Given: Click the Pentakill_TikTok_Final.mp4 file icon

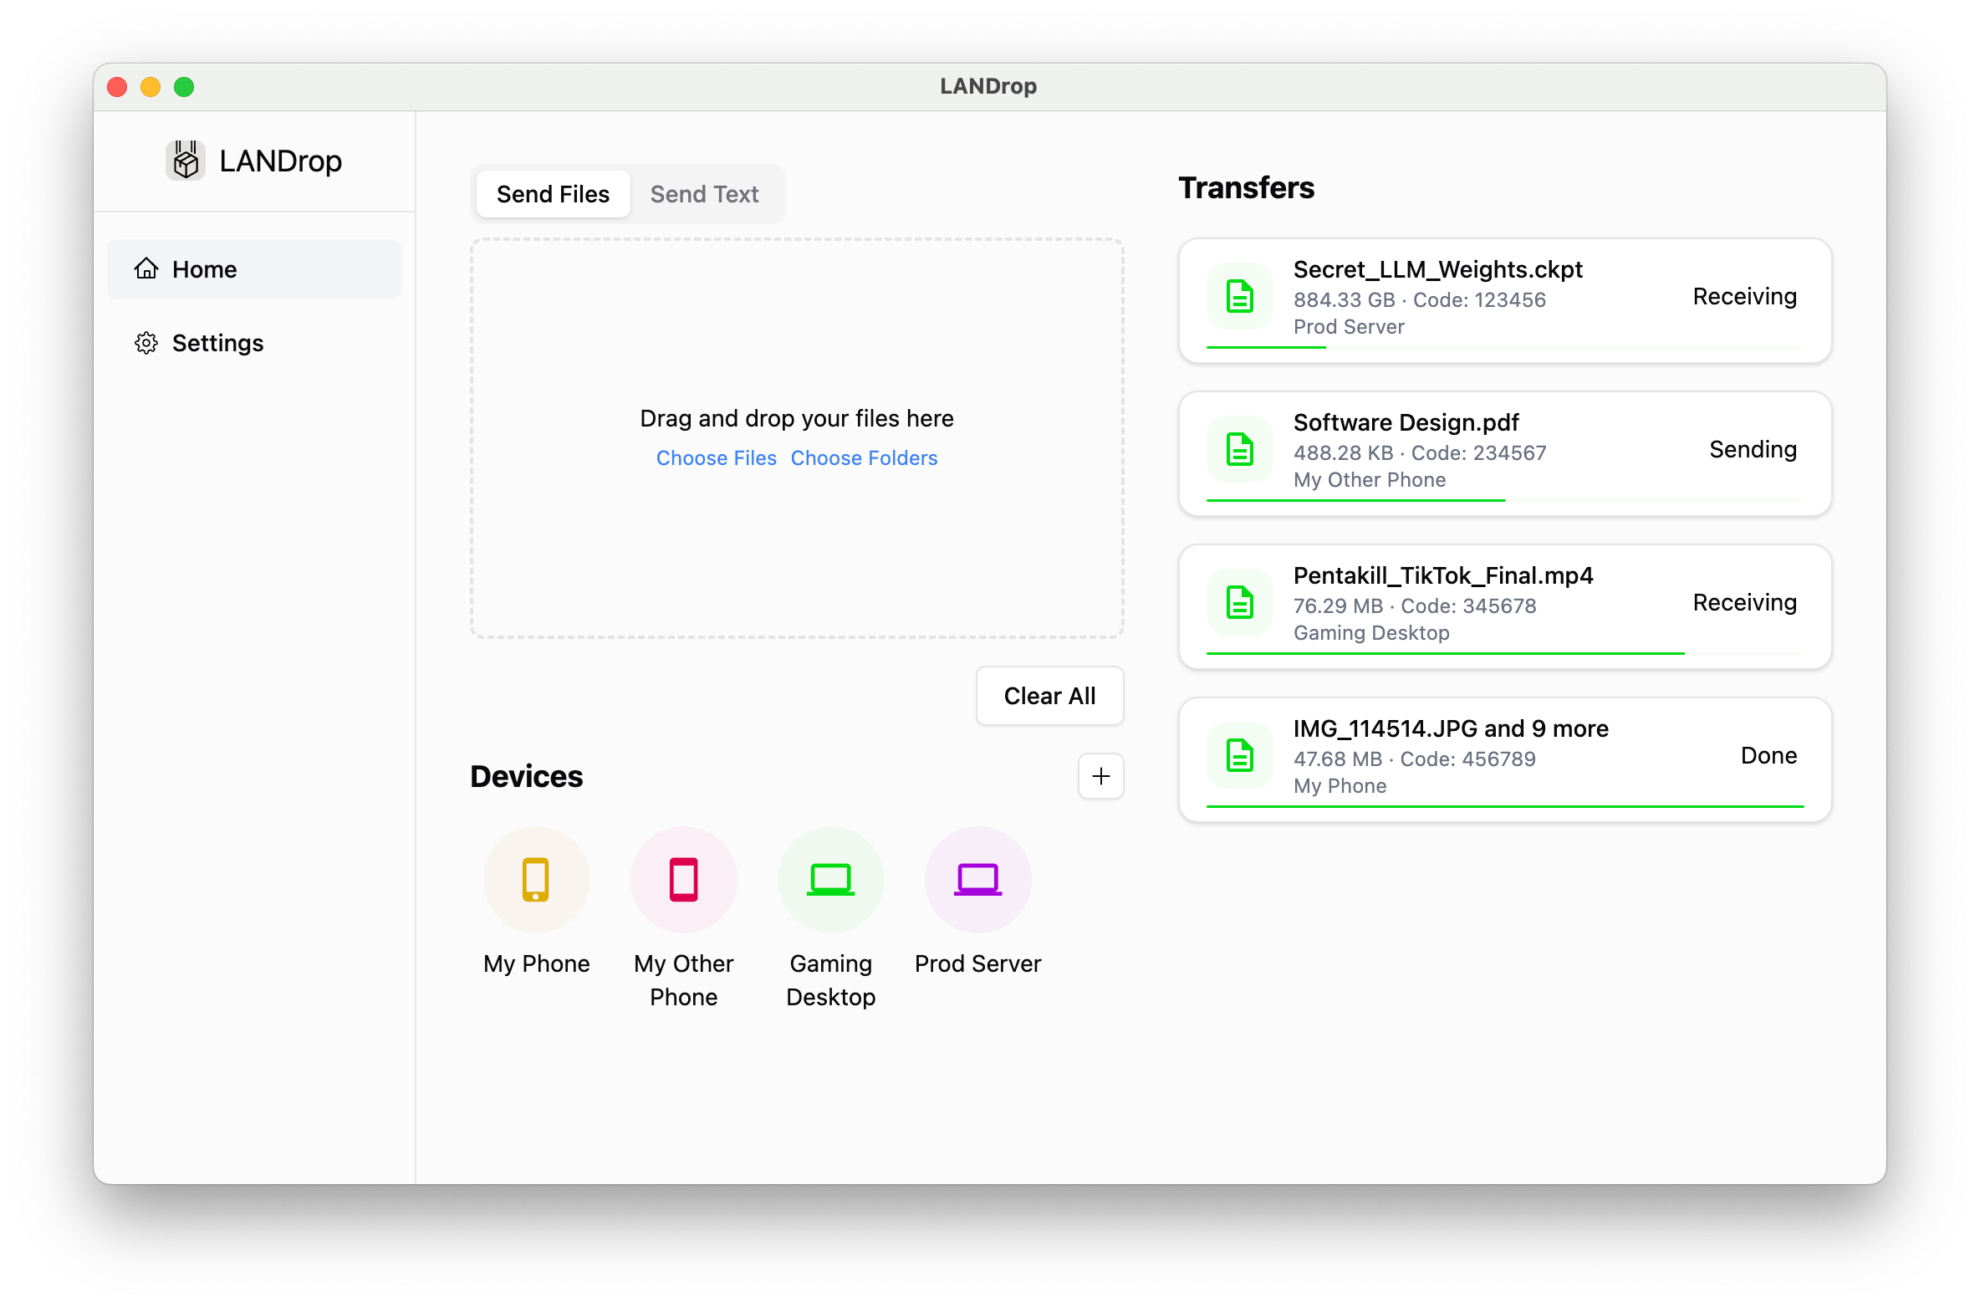Looking at the screenshot, I should (x=1240, y=603).
